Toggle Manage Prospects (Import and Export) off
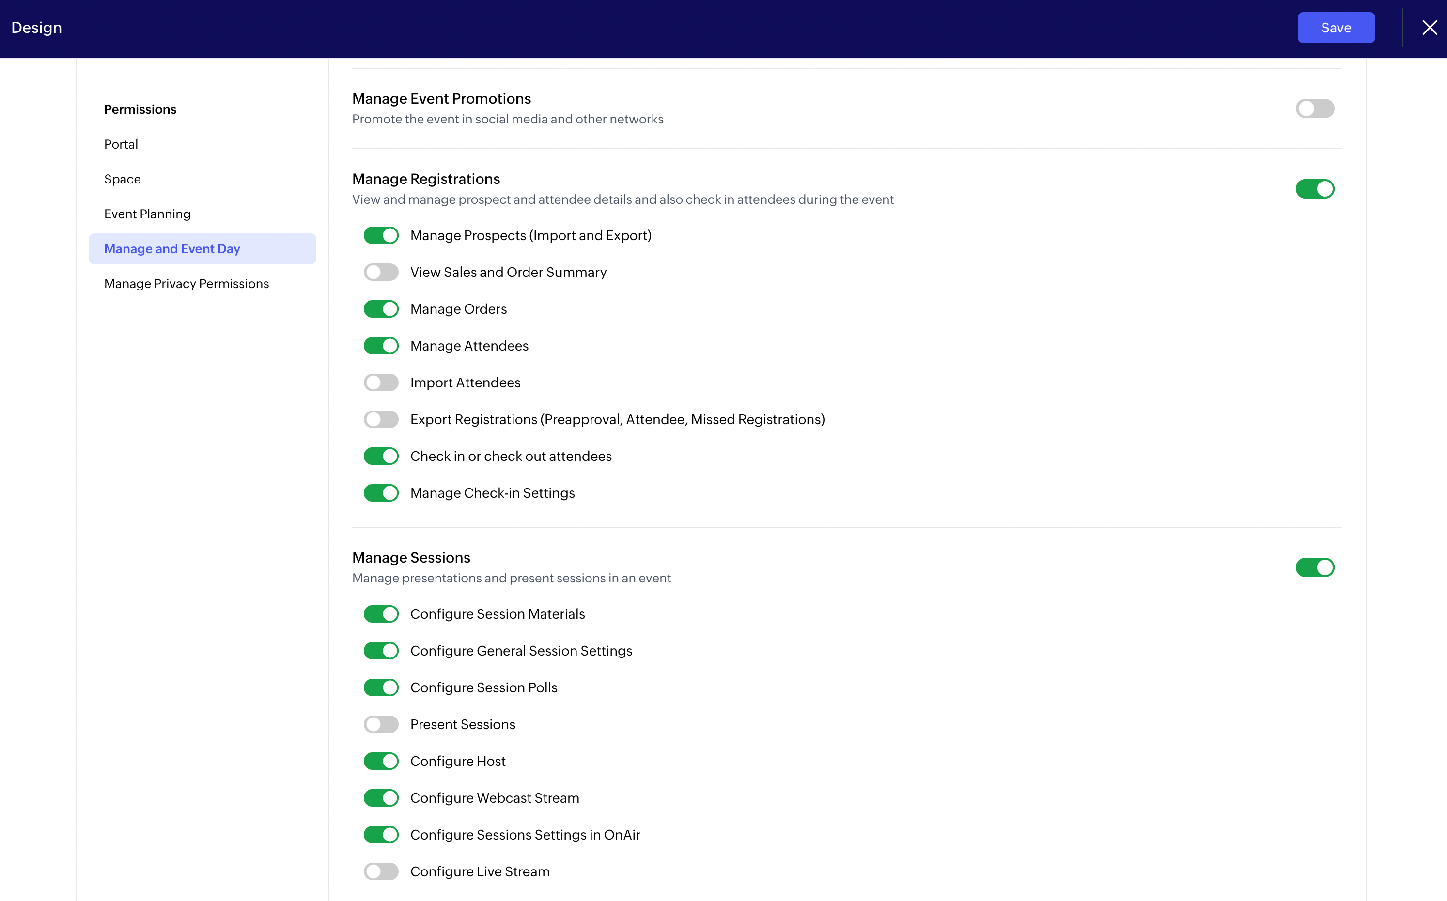 pos(381,235)
